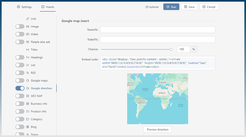Click the Category tag icon
Image resolution: width=246 pixels, height=137 pixels.
pyautogui.click(x=27, y=119)
